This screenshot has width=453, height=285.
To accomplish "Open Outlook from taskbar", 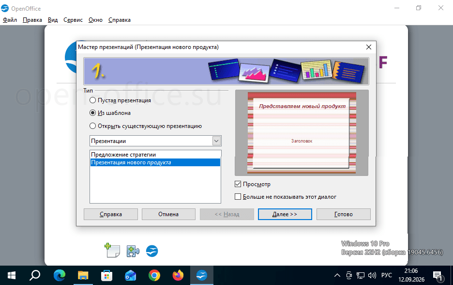I will coord(130,275).
